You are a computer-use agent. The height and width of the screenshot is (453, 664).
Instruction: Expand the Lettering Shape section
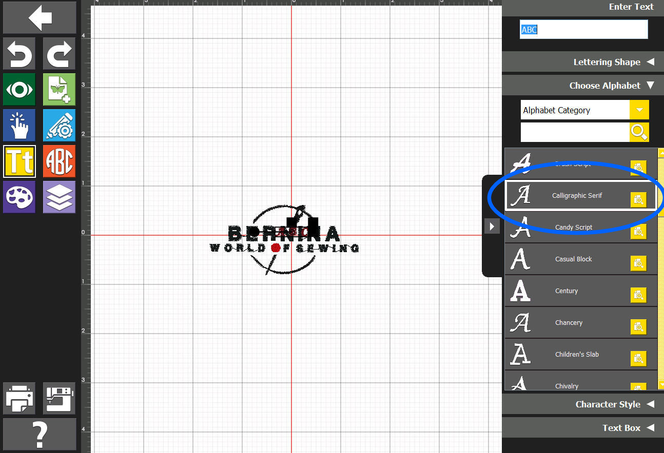[x=582, y=62]
